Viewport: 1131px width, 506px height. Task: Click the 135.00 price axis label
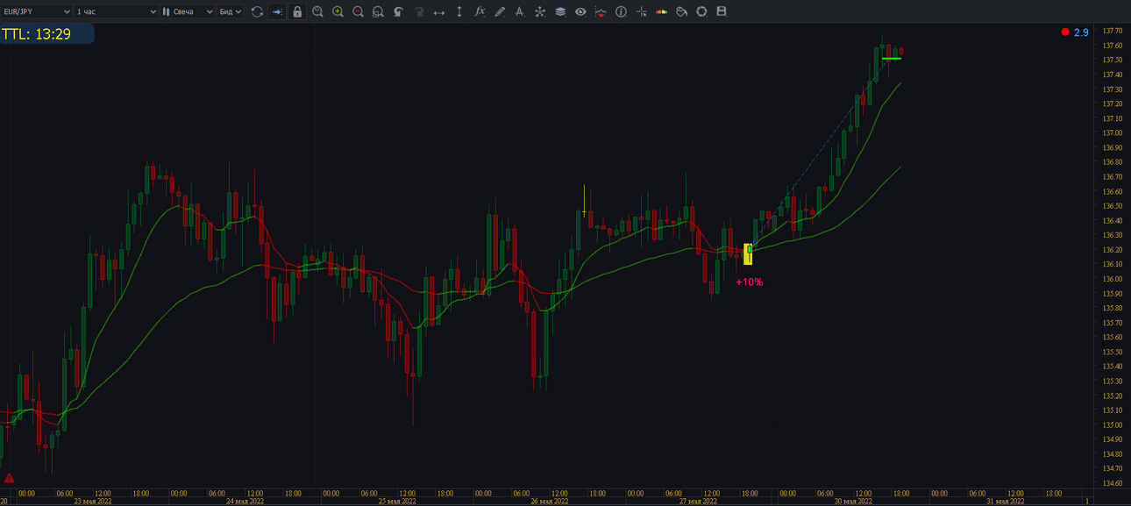pyautogui.click(x=1113, y=424)
